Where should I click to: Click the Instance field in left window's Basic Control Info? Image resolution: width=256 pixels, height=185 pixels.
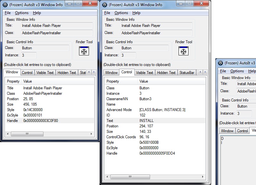pyautogui.click(x=29, y=55)
